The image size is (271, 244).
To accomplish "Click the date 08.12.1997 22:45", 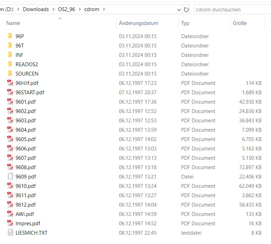I will tap(138, 233).
